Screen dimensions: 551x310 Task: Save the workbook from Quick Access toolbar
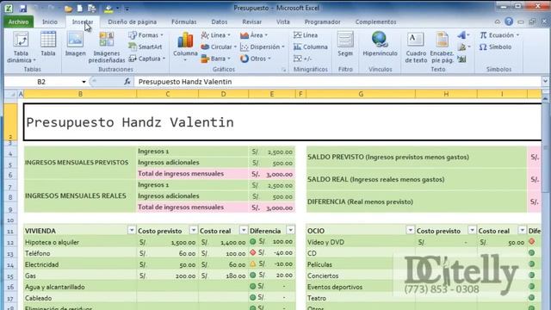(x=23, y=9)
